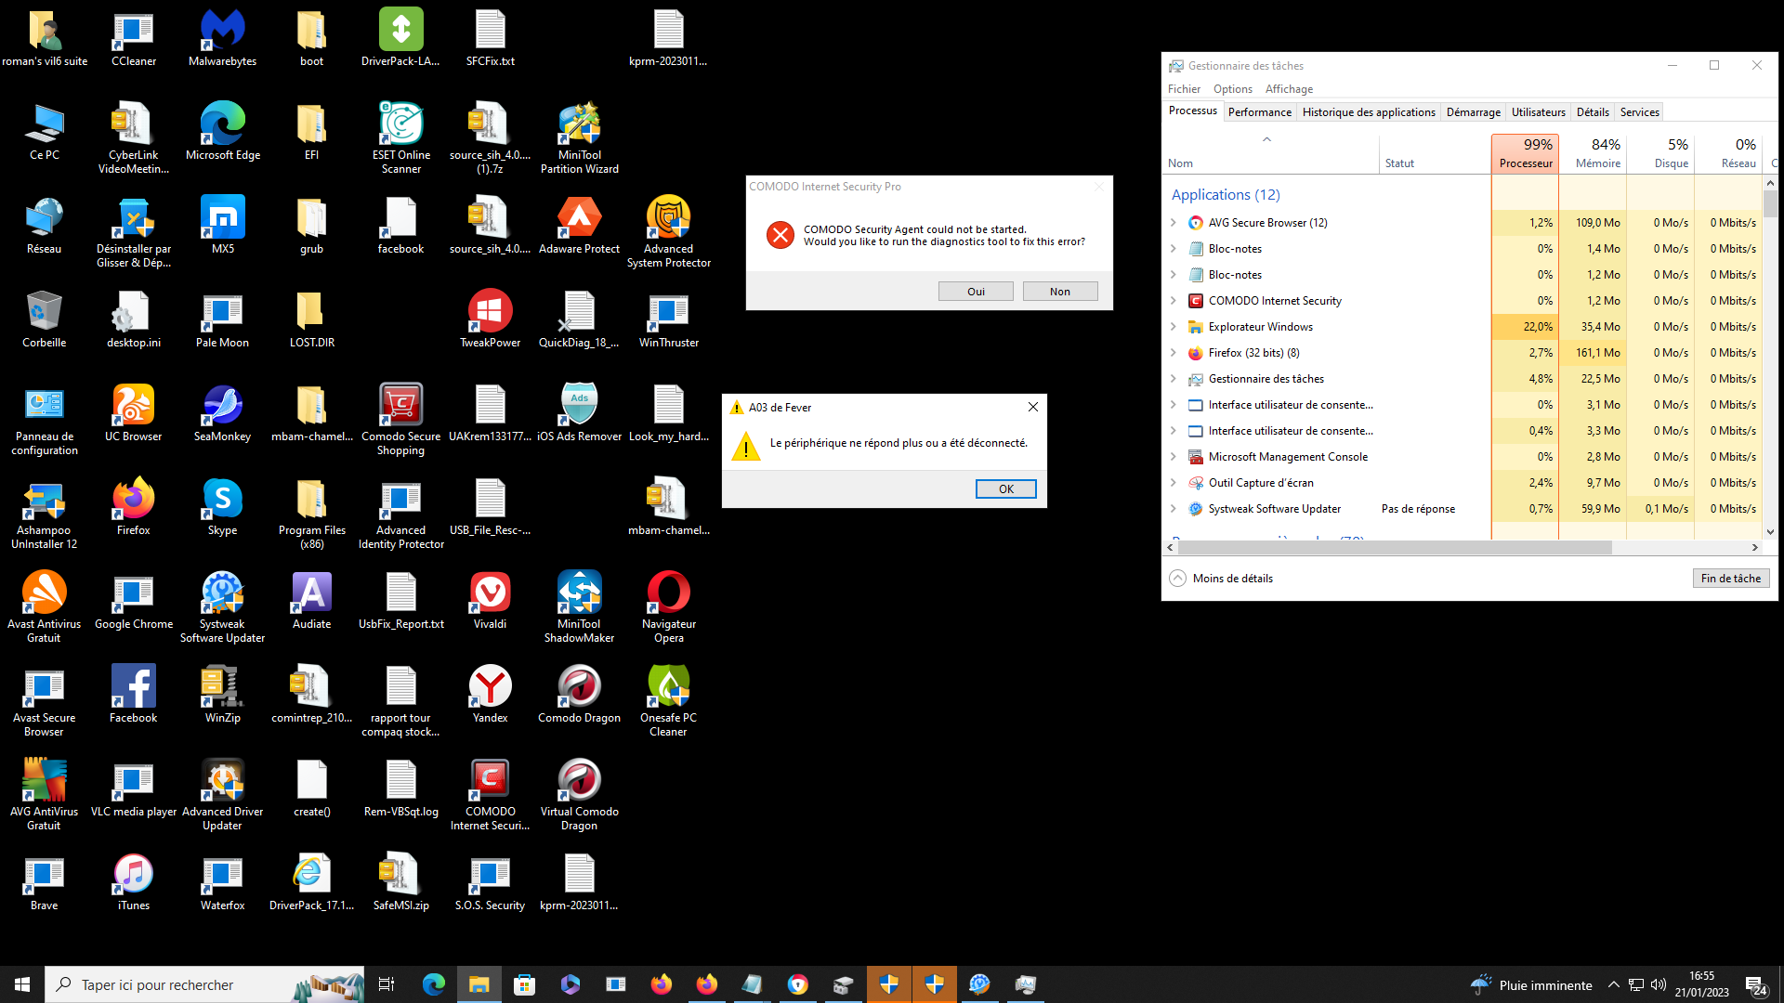Expand the Microsoft Management Console row
The image size is (1784, 1003).
tap(1174, 457)
